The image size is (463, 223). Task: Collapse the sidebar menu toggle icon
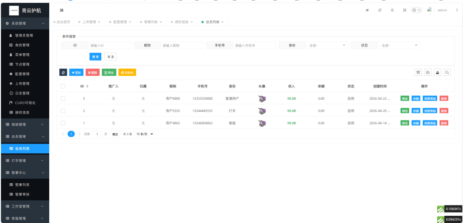point(61,10)
